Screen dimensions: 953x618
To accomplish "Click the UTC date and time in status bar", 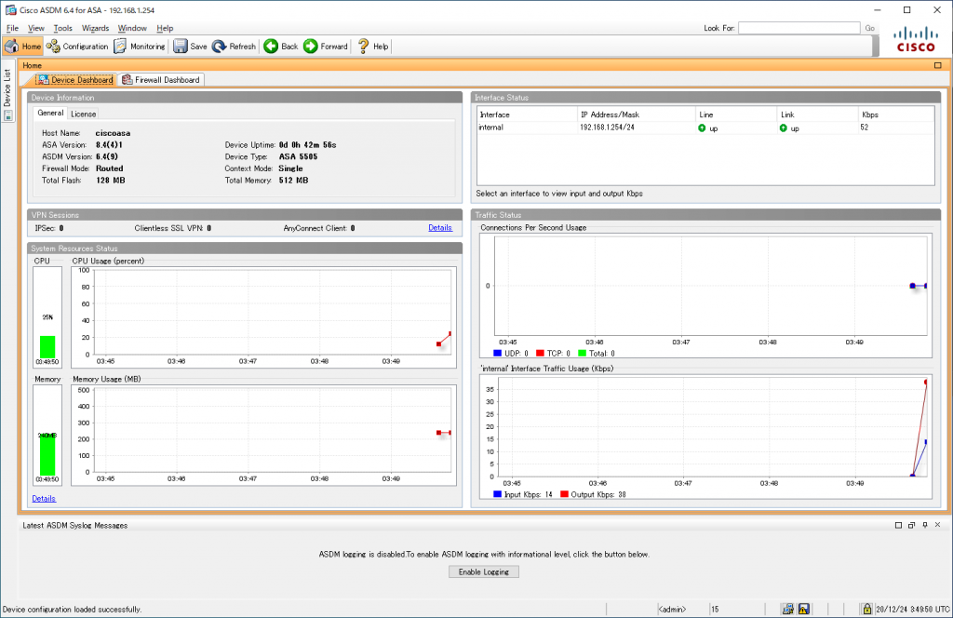I will (912, 609).
